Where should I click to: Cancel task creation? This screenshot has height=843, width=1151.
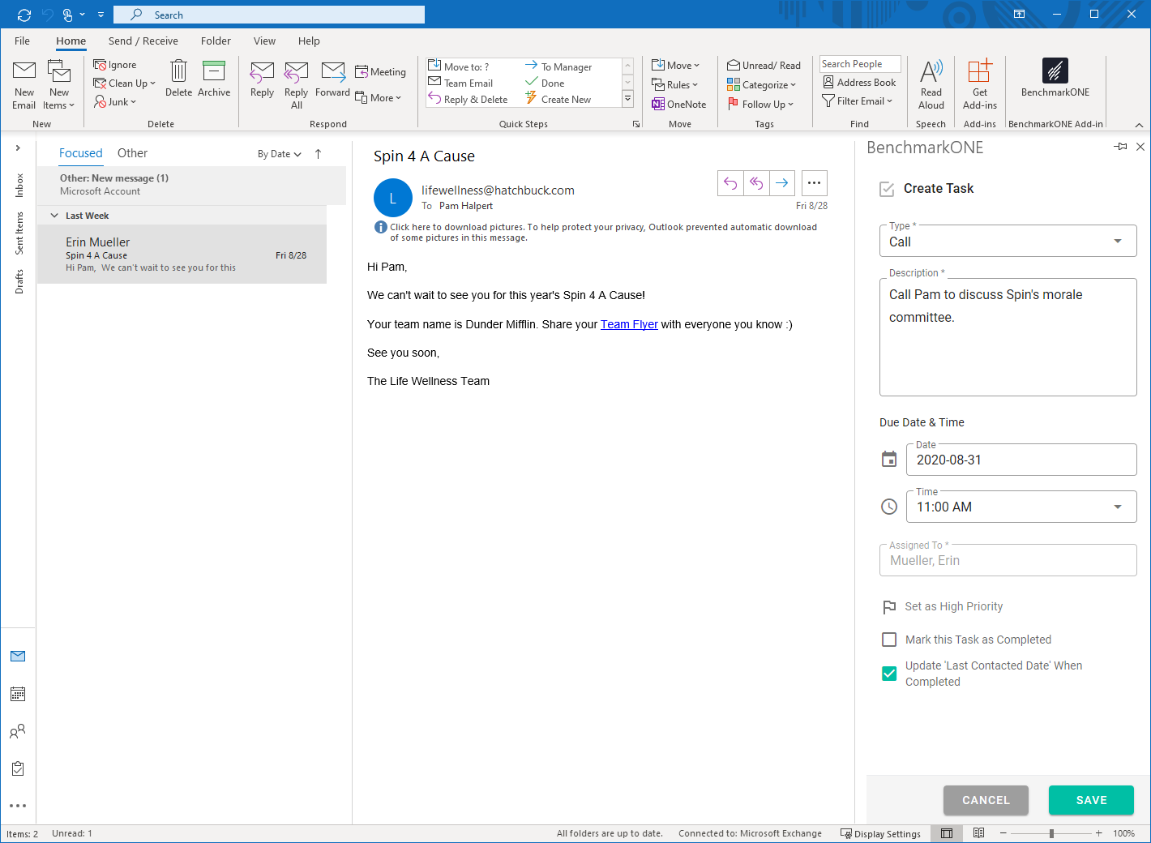pos(986,800)
